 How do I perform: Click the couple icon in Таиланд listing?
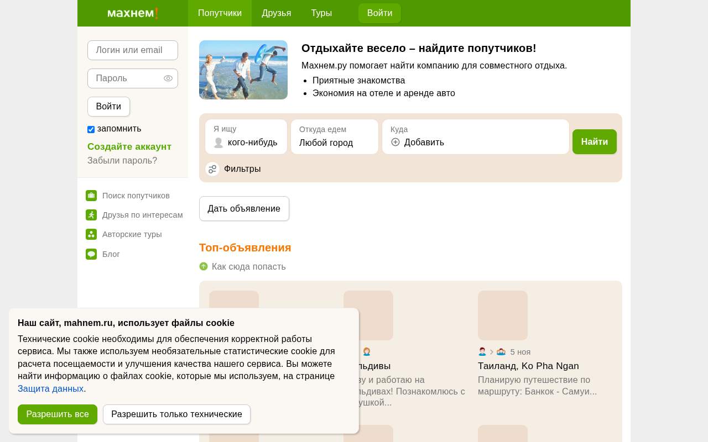501,351
